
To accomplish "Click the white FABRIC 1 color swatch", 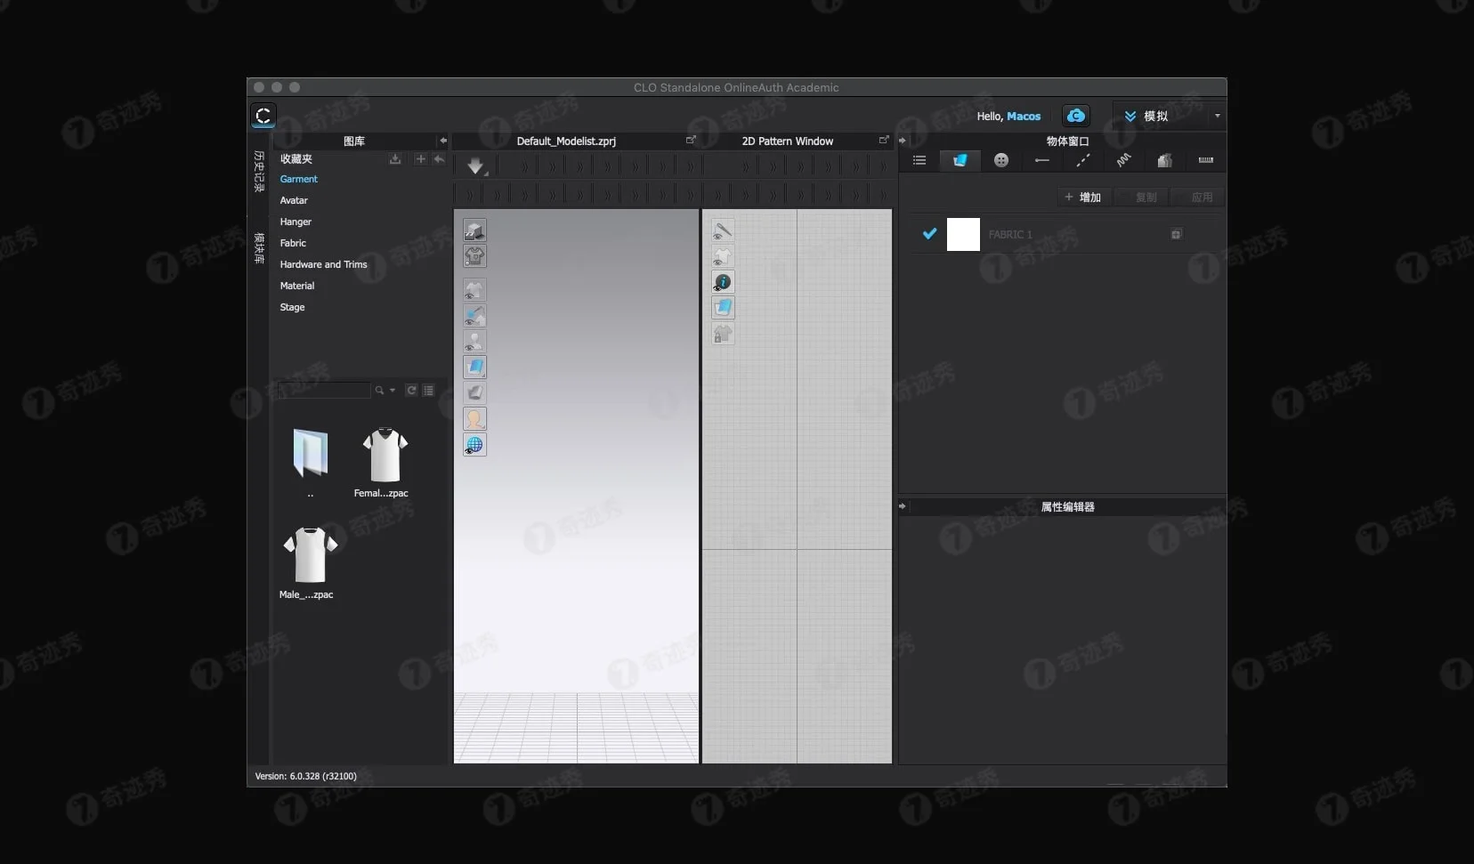I will 963,234.
